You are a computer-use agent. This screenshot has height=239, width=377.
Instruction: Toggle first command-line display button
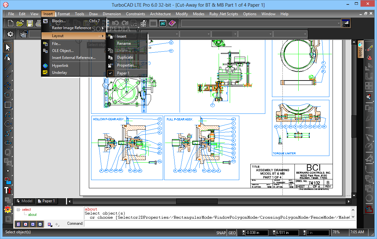[x=18, y=224]
